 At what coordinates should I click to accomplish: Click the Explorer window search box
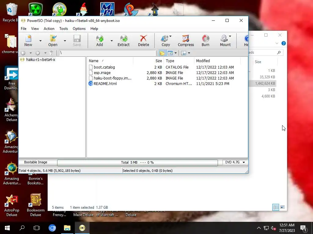coord(265,52)
